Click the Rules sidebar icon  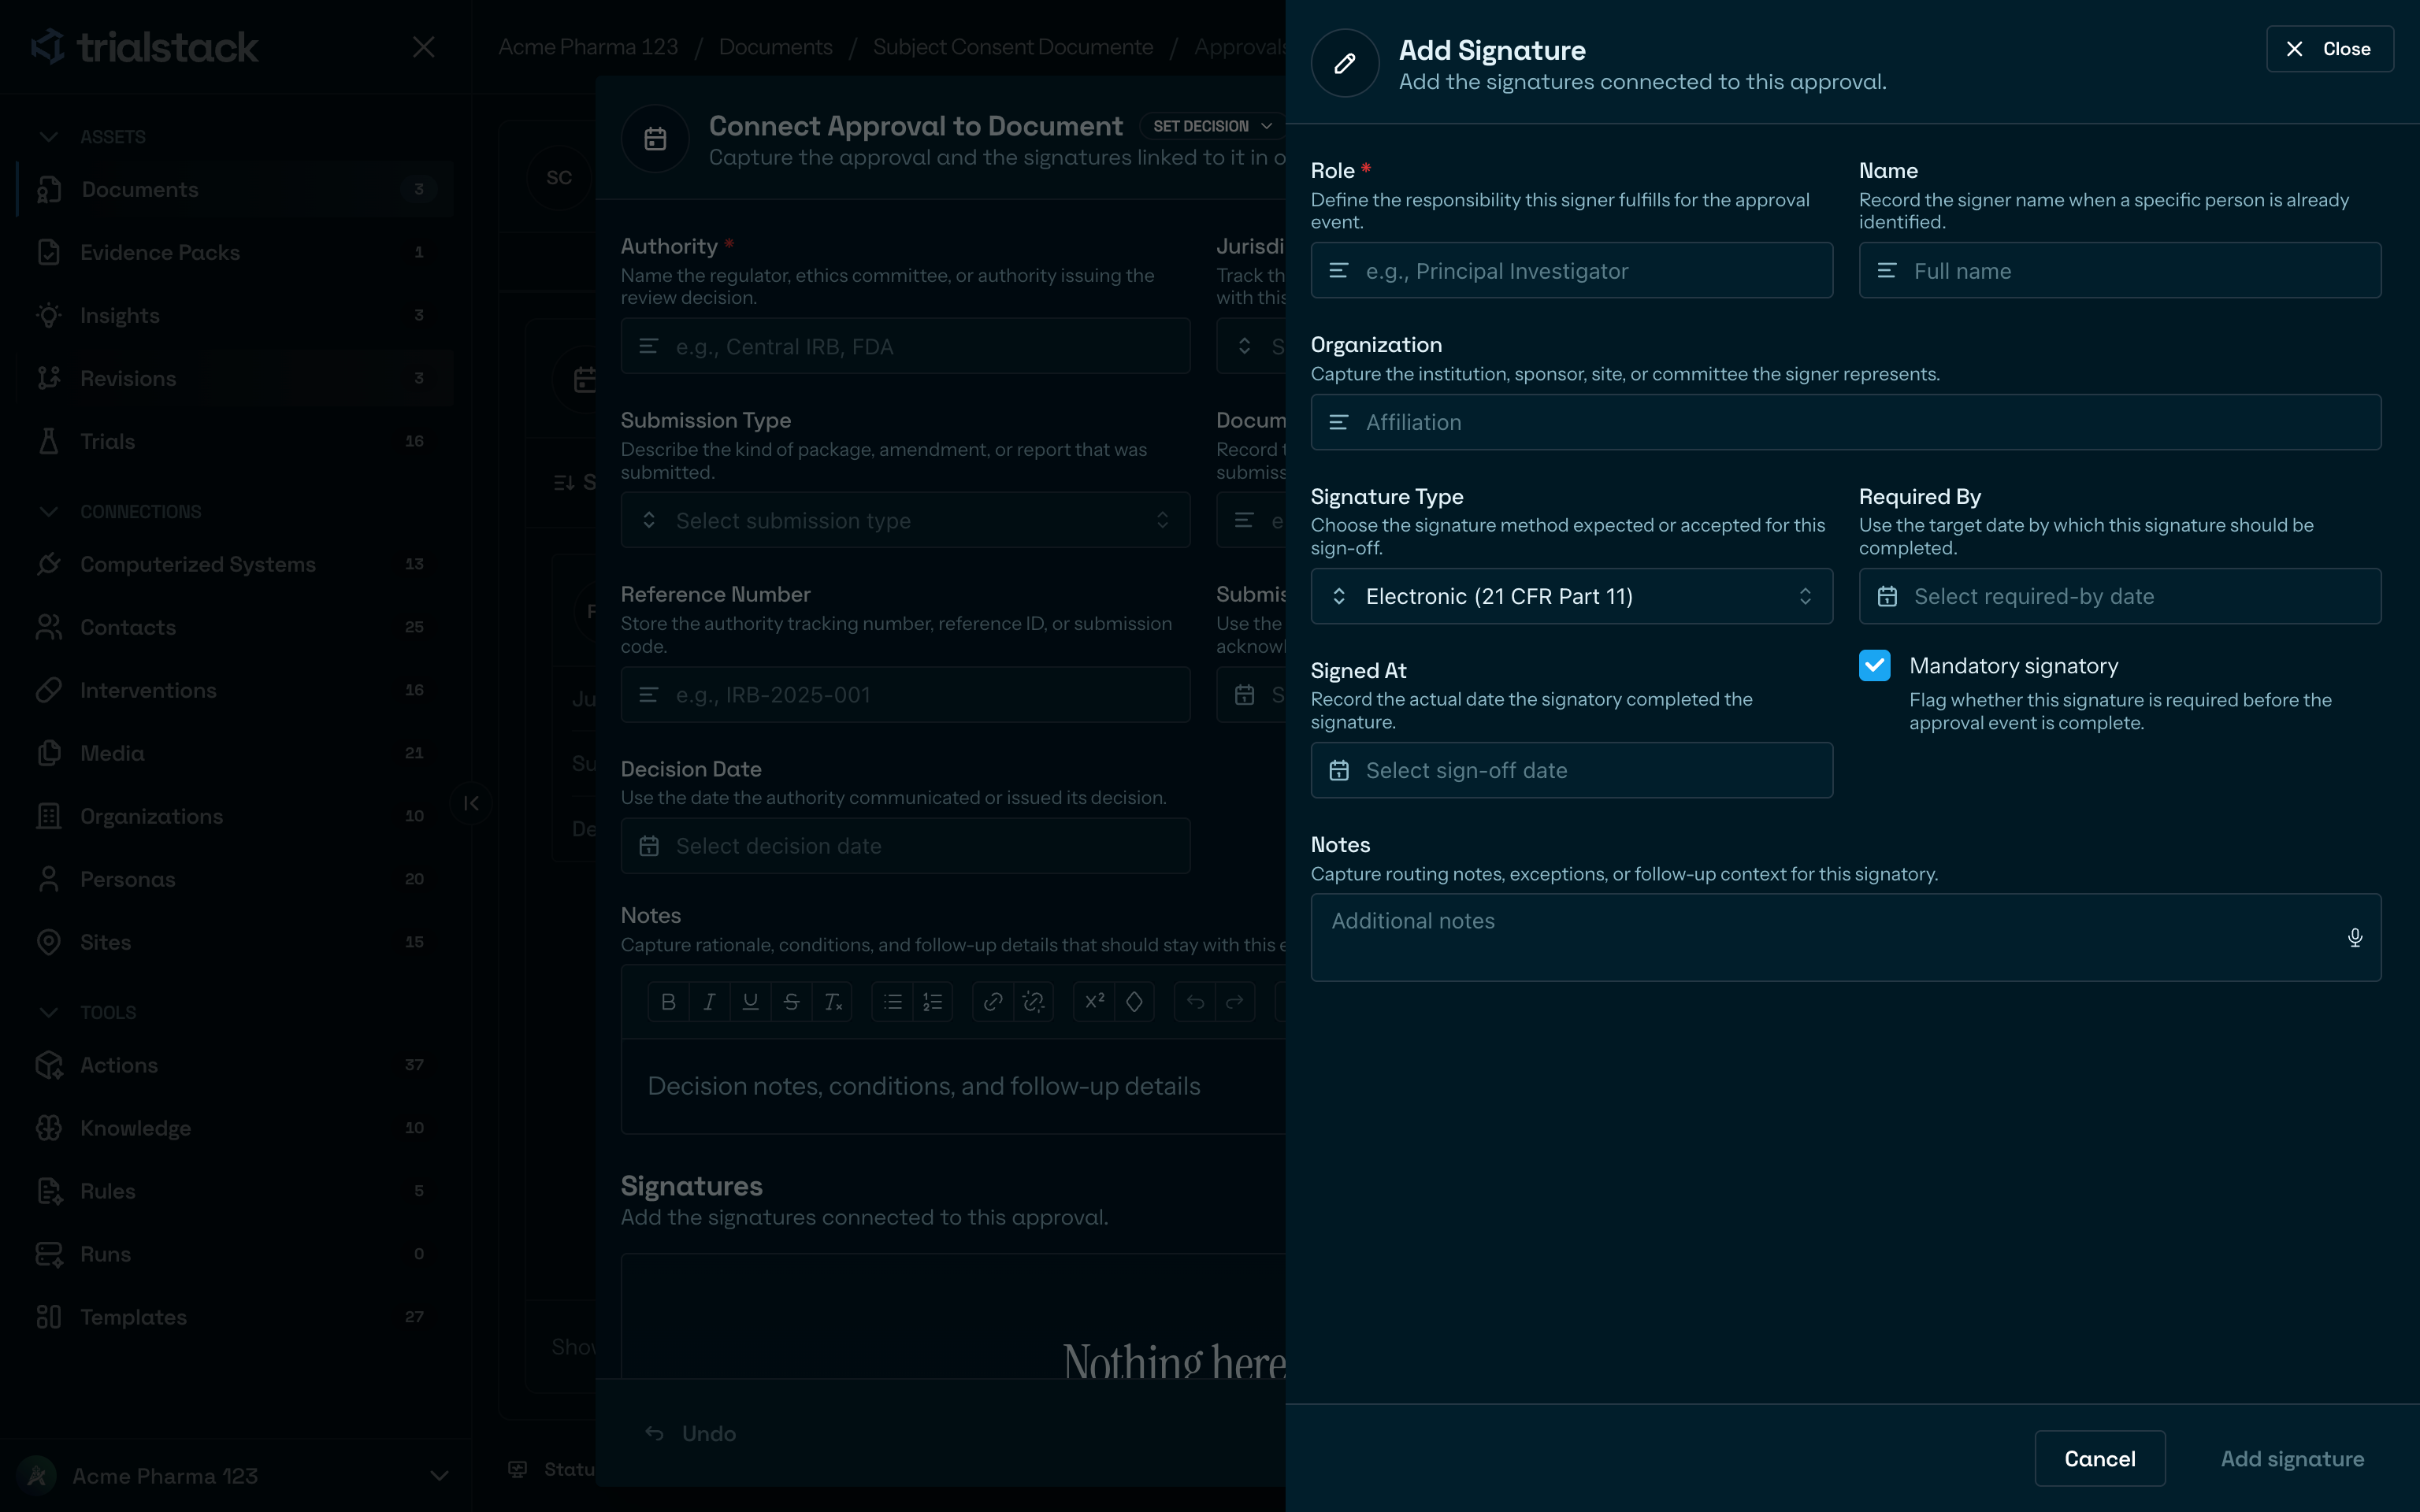click(48, 1192)
